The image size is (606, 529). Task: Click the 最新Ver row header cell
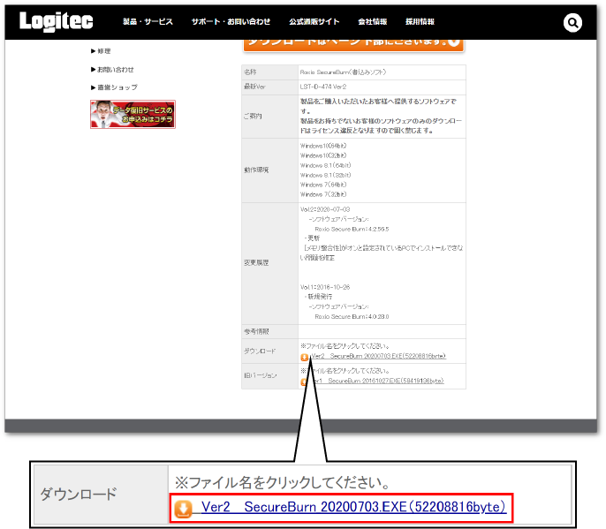tap(269, 87)
